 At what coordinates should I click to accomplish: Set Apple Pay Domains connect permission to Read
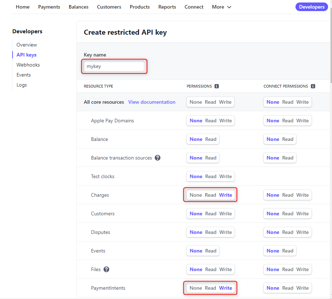(288, 121)
